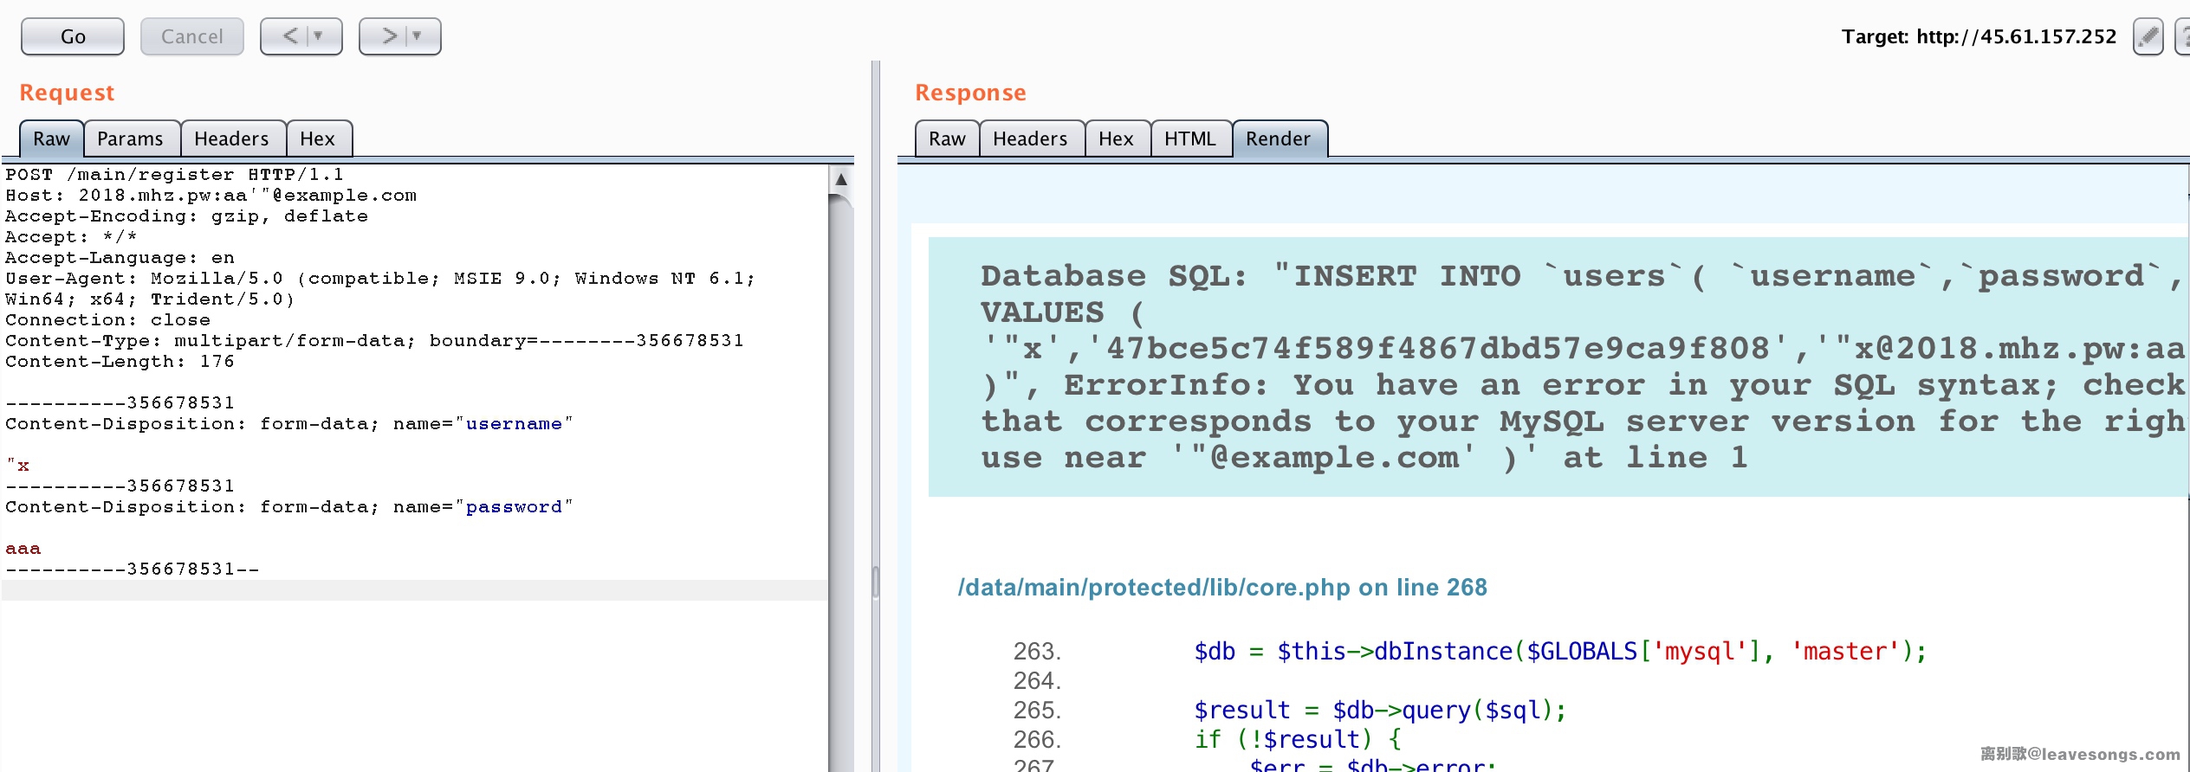The height and width of the screenshot is (772, 2190).
Task: Click the core.php on line 268 heading
Action: pyautogui.click(x=1221, y=588)
